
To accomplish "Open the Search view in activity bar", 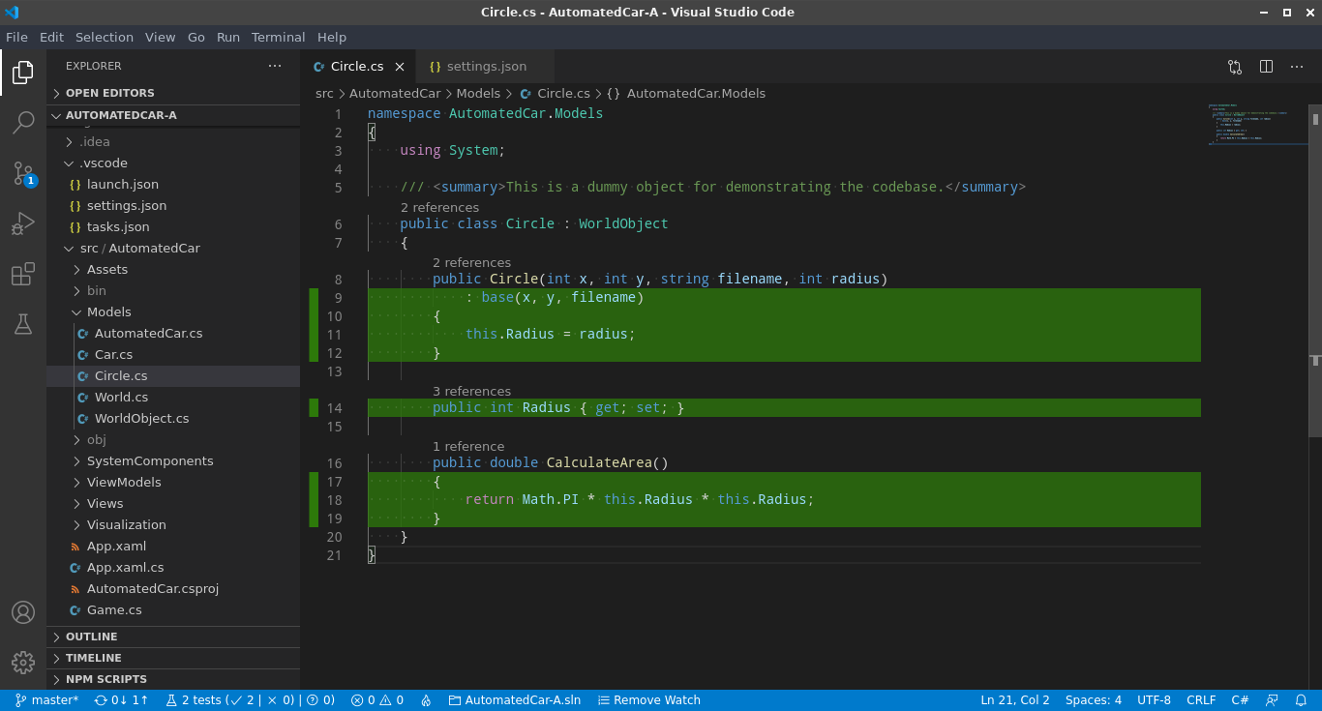I will click(23, 123).
